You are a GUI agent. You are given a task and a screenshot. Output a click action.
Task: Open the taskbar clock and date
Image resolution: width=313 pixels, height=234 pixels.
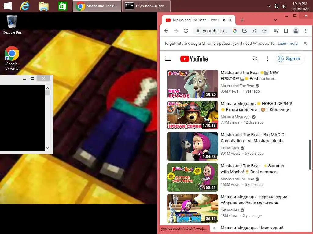point(300,6)
